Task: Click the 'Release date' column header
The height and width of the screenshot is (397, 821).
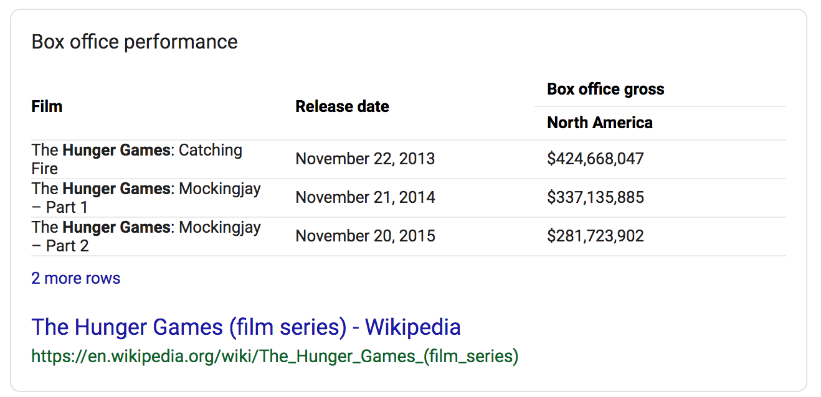Action: point(342,106)
